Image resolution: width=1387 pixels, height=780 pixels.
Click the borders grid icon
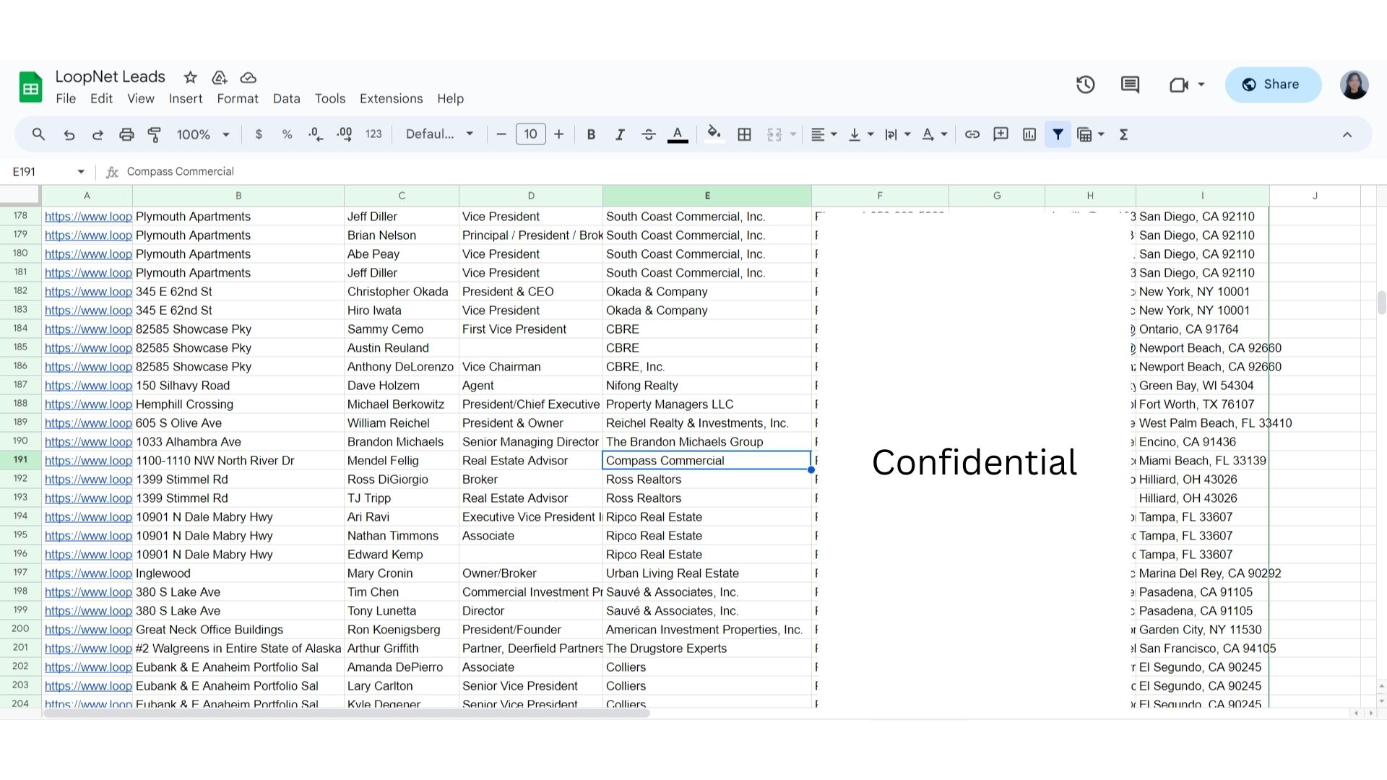tap(744, 134)
